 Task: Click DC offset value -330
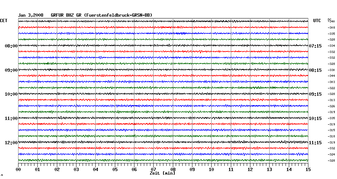tap(332, 70)
